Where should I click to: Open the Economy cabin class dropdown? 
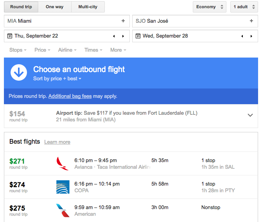point(210,7)
